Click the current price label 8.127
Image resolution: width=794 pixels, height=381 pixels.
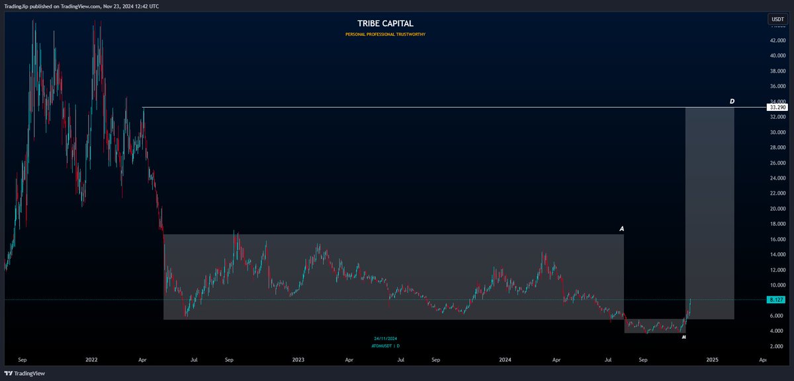pos(776,299)
